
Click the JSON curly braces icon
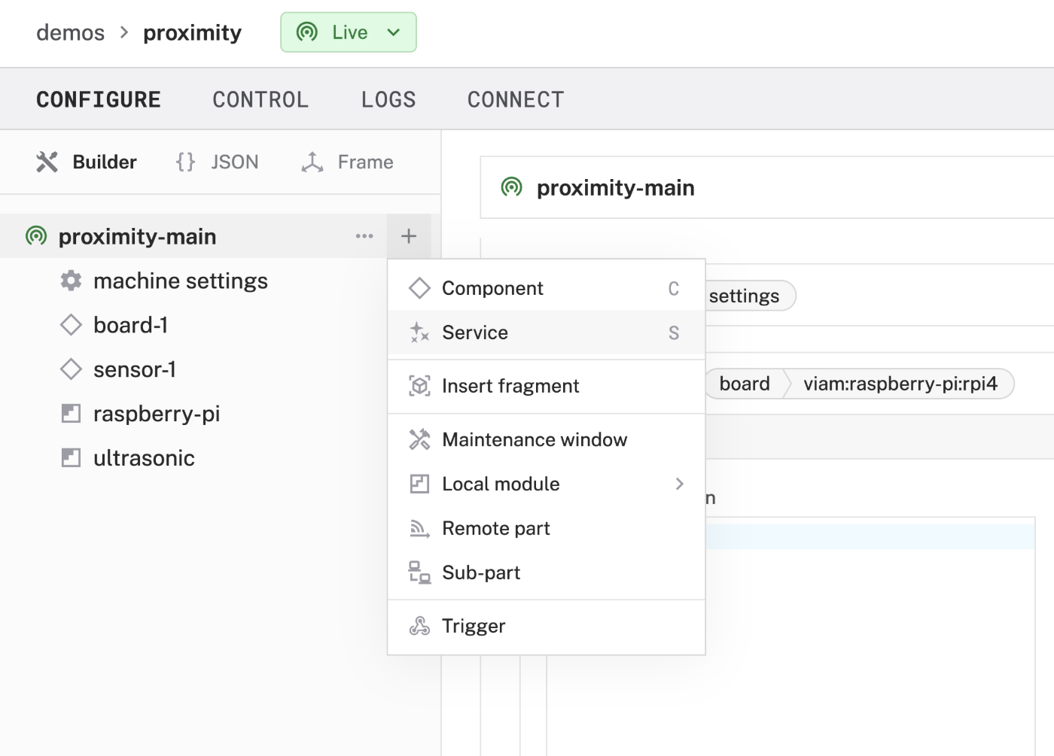[x=185, y=162]
